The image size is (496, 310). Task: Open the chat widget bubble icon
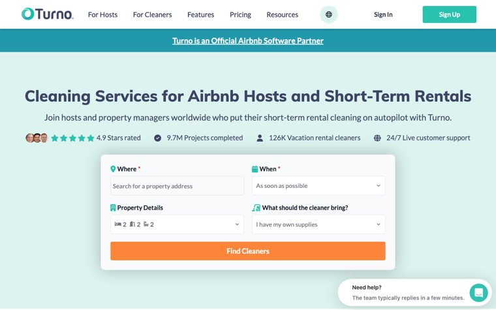(478, 292)
